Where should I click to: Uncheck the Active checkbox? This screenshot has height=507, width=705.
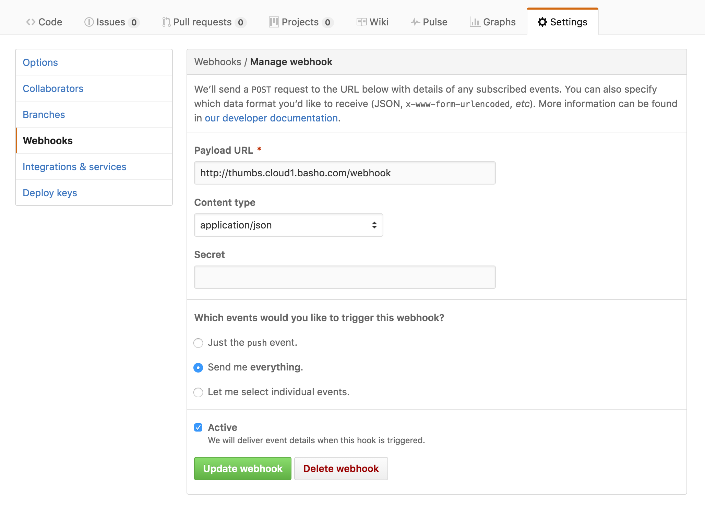point(198,427)
